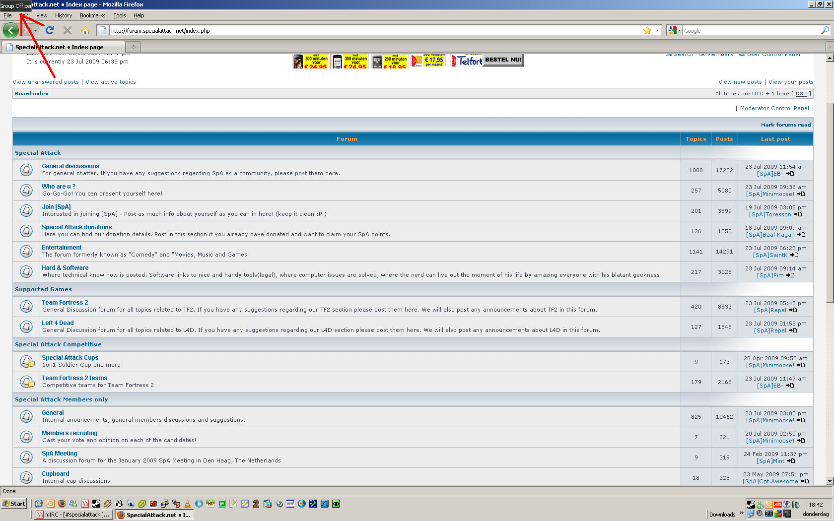
Task: Open the search engine selector dropdown
Action: pyautogui.click(x=674, y=31)
